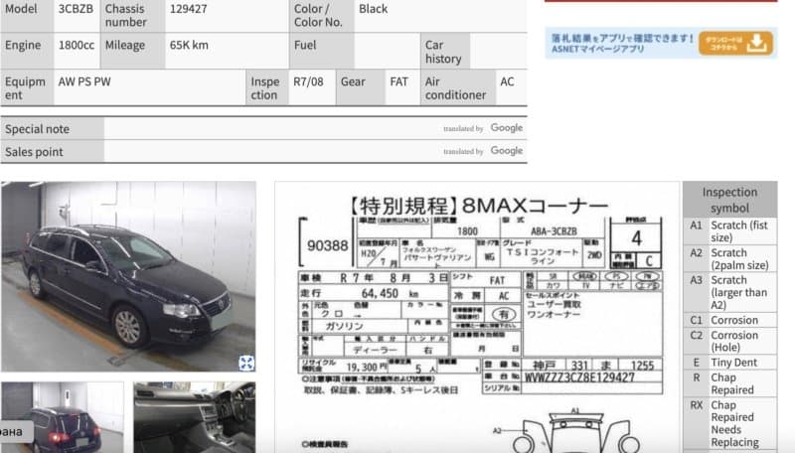Click the color value Black

tap(373, 9)
